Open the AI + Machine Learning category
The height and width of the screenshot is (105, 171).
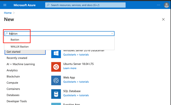tap(21, 64)
